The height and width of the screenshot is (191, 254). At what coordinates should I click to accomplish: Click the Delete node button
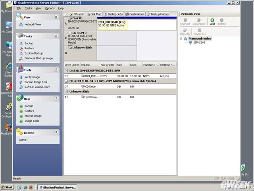pyautogui.click(x=222, y=22)
